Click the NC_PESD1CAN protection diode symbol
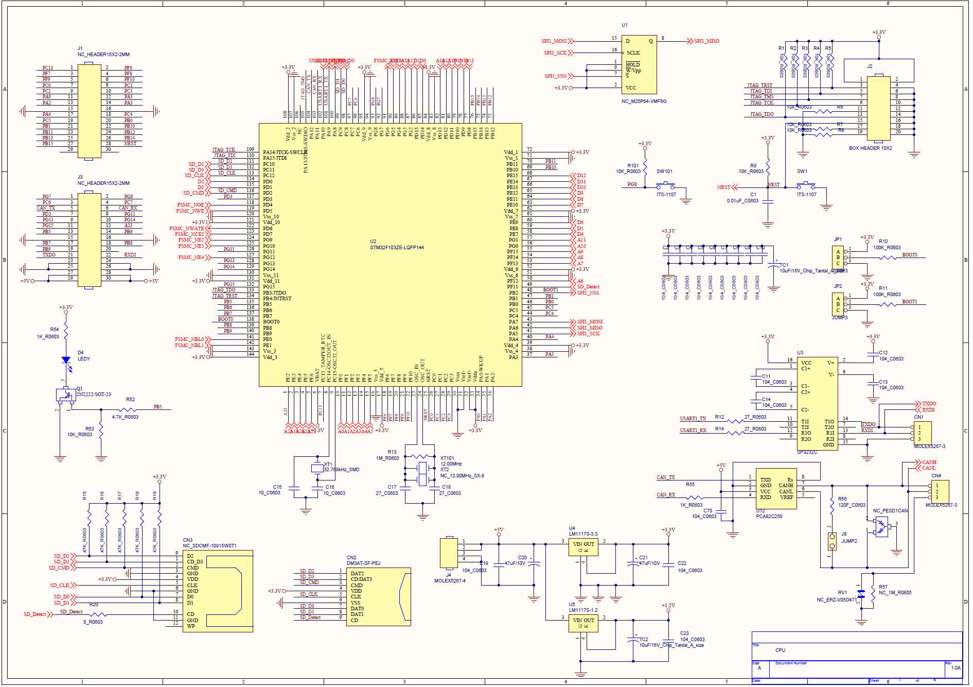 click(x=881, y=527)
